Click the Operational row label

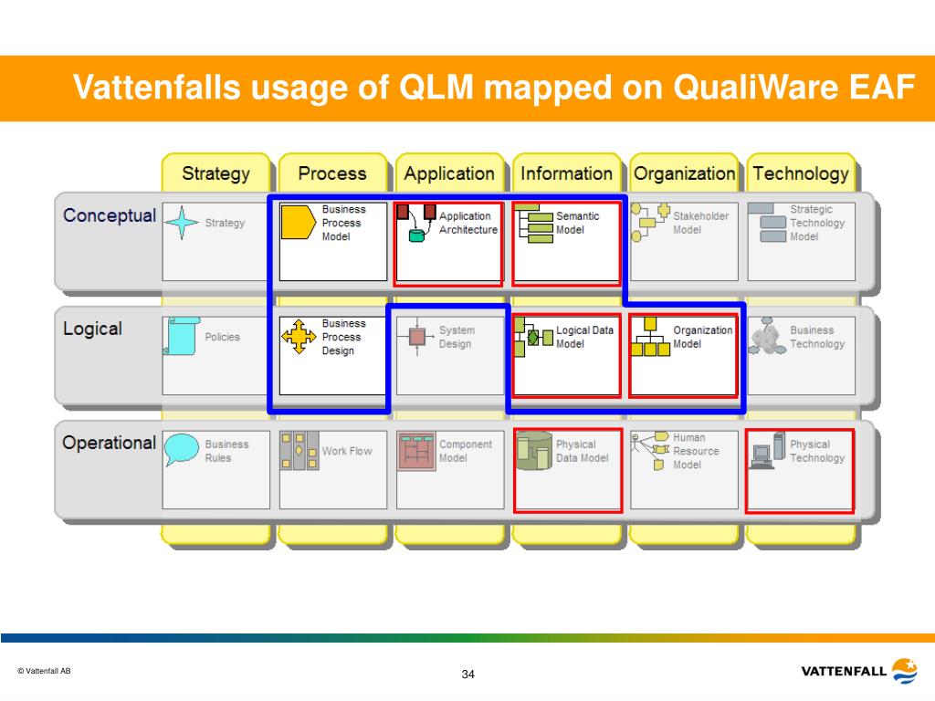coord(110,443)
